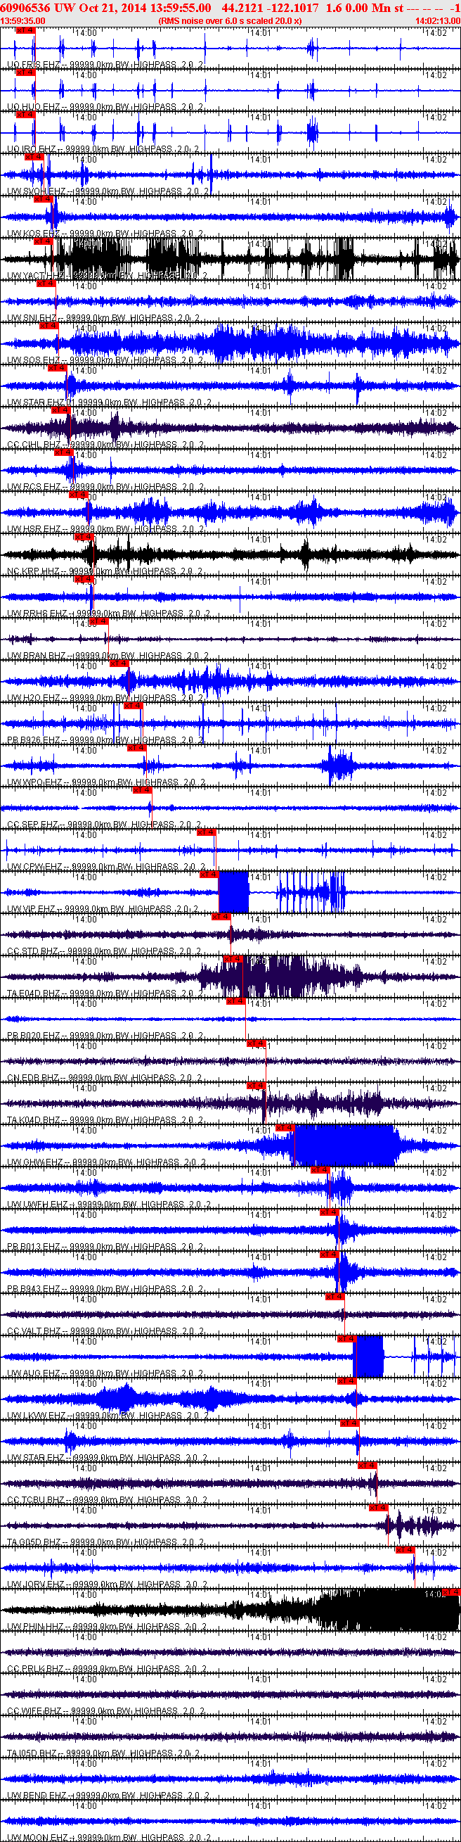Select the UW.UWFH.EHZ station label
The height and width of the screenshot is (1842, 461).
point(109,1204)
